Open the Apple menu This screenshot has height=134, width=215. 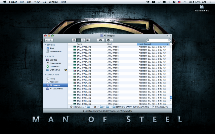[5, 2]
